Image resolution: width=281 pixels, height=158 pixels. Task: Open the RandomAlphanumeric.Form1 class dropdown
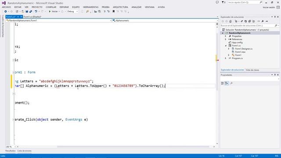click(58, 21)
